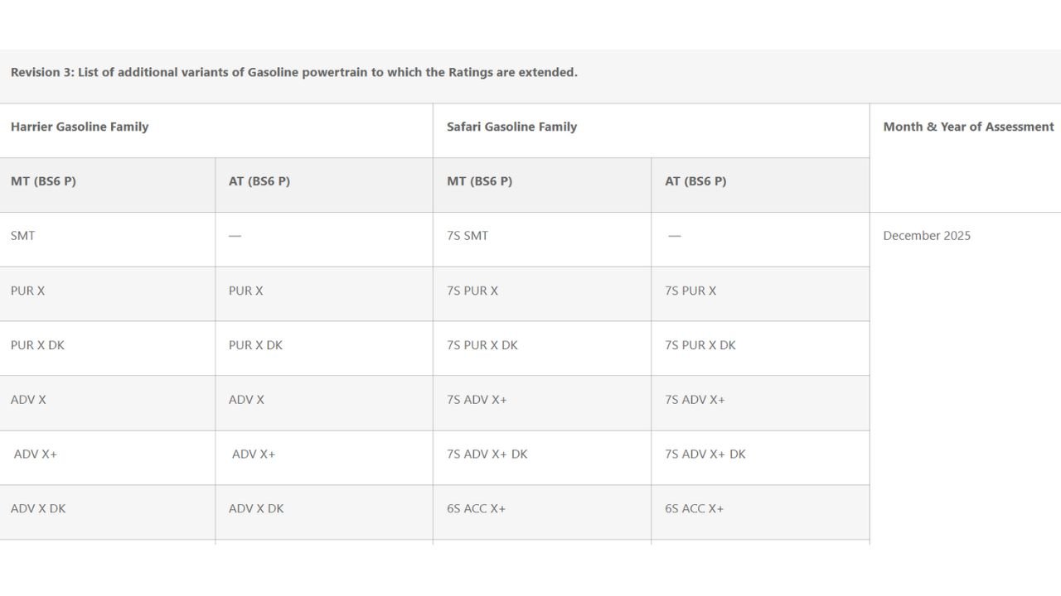Click AT (BS6 P) header under Harrier
The height and width of the screenshot is (596, 1061).
coord(259,181)
